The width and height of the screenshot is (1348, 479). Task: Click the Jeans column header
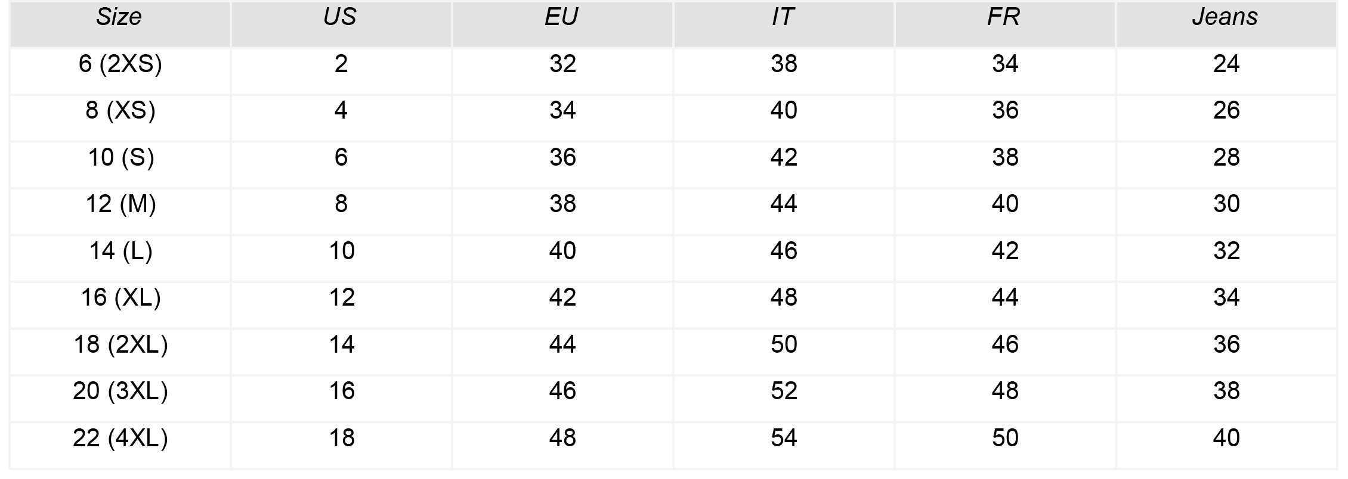point(1226,24)
